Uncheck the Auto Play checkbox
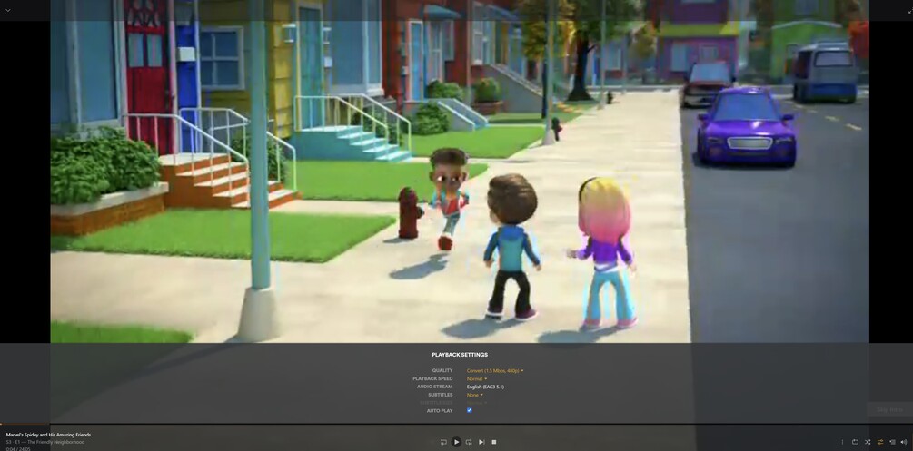 point(470,410)
